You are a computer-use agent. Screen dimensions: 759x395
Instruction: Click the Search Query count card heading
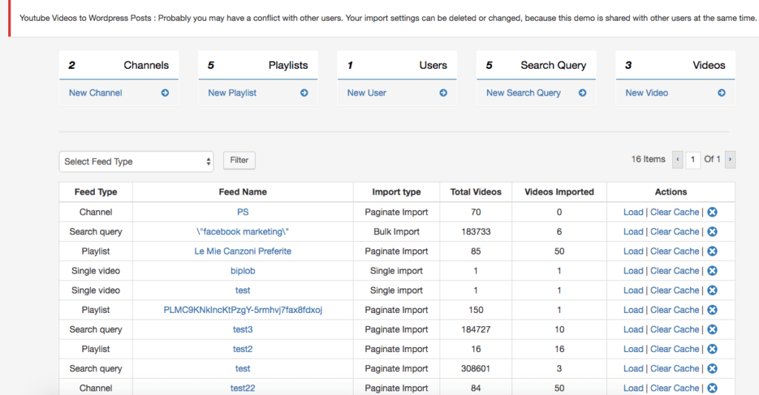pos(536,65)
